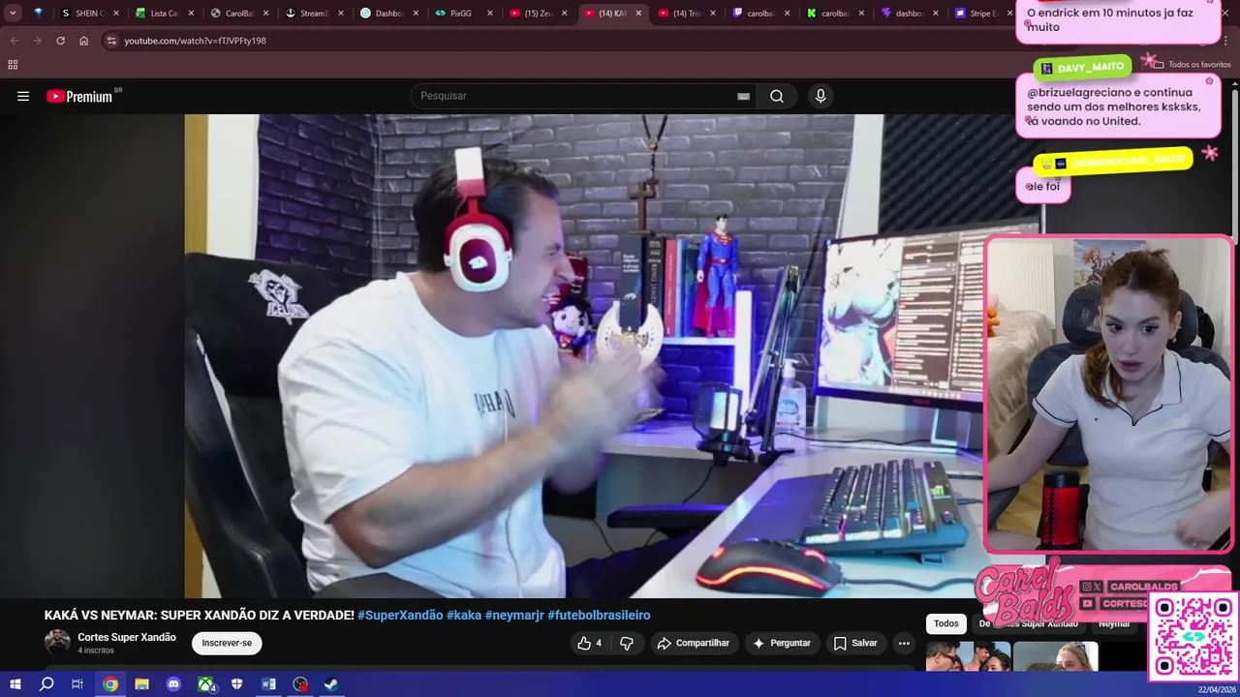Save video with Salvar button
The height and width of the screenshot is (697, 1240).
click(x=855, y=643)
